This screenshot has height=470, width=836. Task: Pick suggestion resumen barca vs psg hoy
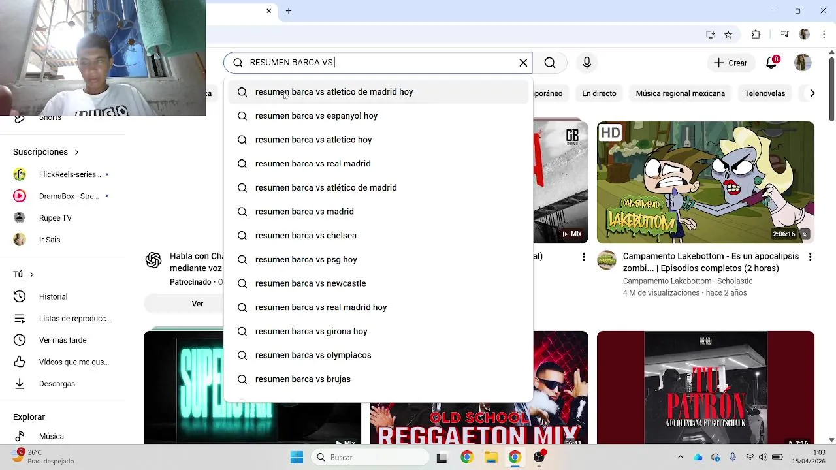pyautogui.click(x=378, y=260)
